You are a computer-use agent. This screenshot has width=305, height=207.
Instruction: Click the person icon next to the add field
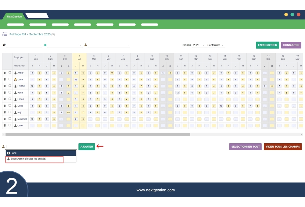(x=3, y=147)
